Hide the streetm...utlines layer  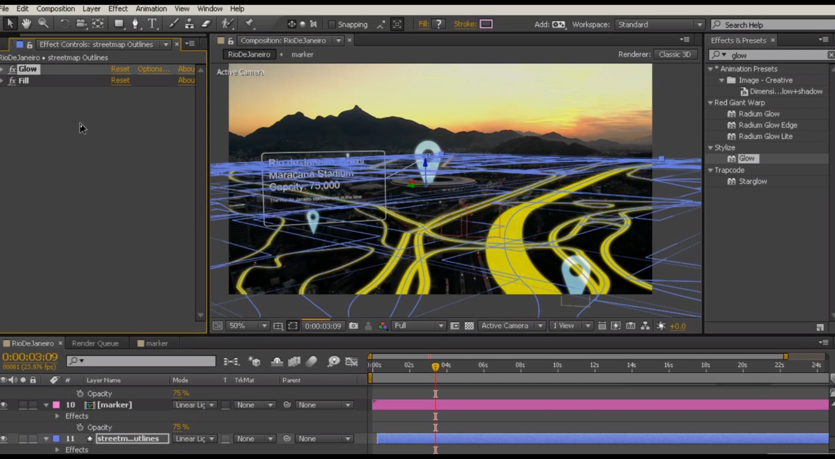click(4, 439)
